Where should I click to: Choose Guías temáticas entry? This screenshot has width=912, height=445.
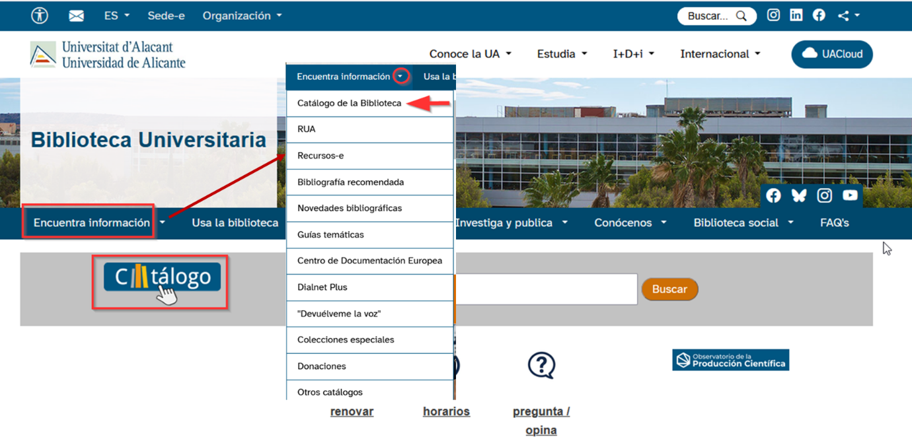pos(370,234)
